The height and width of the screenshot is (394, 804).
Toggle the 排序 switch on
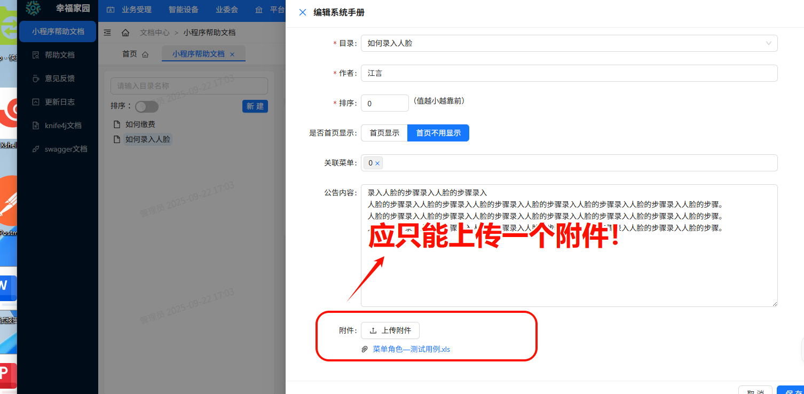tap(147, 106)
